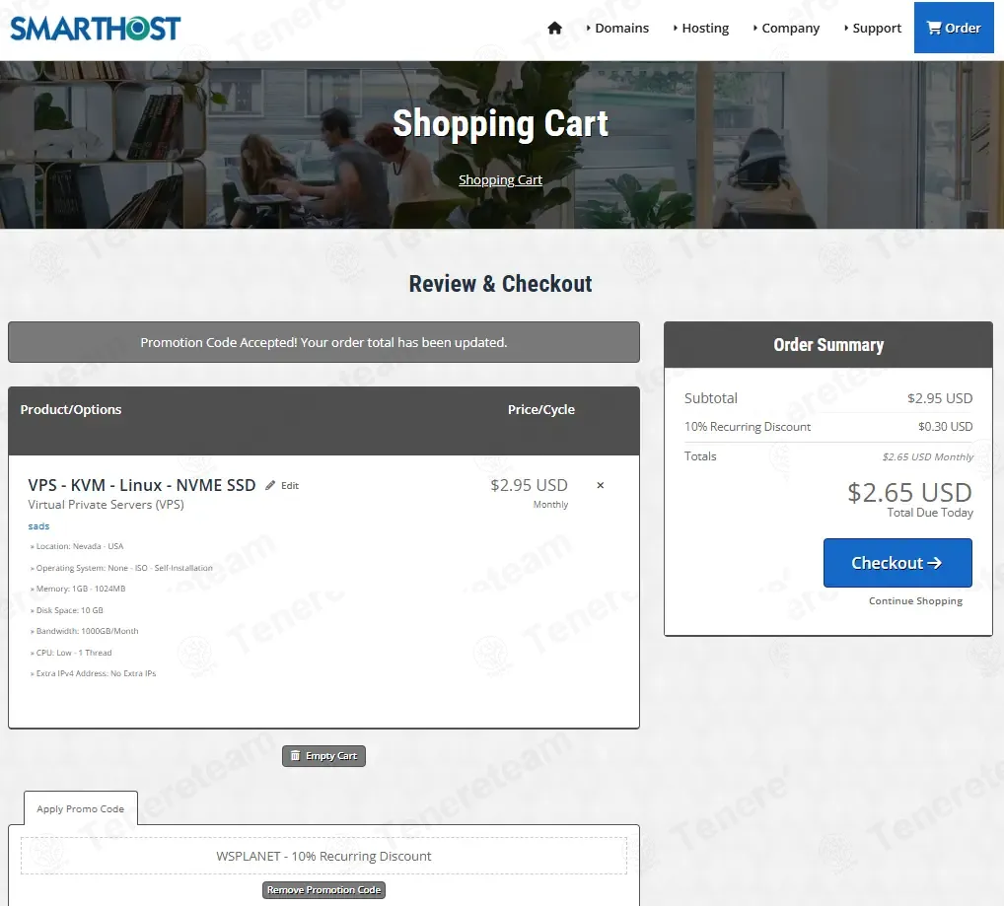Click the Subtotal $2.95 USD value
This screenshot has height=906, width=1004.
(x=939, y=398)
